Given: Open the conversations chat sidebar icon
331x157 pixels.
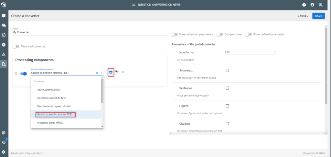Looking at the screenshot, I should click(4, 26).
